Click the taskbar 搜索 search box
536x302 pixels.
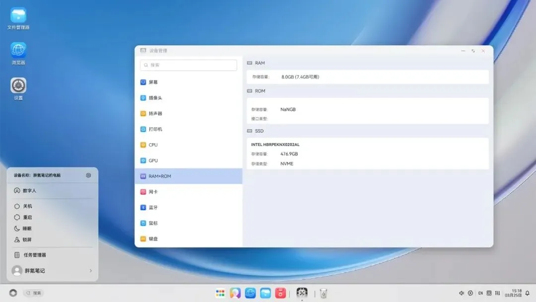pyautogui.click(x=34, y=293)
